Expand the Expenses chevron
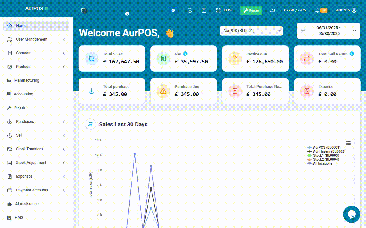The image size is (366, 228). point(64,177)
